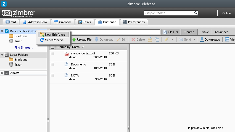Click the Zimbra Z icon in title bar
The width and height of the screenshot is (235, 132).
tap(4, 4)
